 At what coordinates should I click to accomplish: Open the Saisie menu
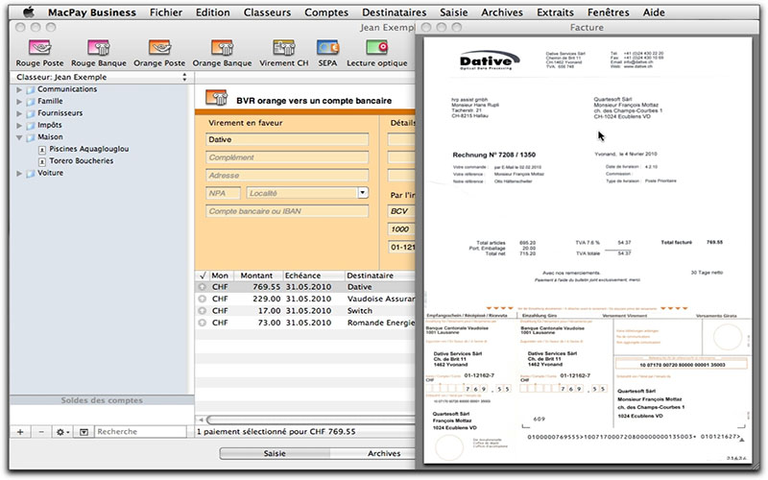(453, 12)
